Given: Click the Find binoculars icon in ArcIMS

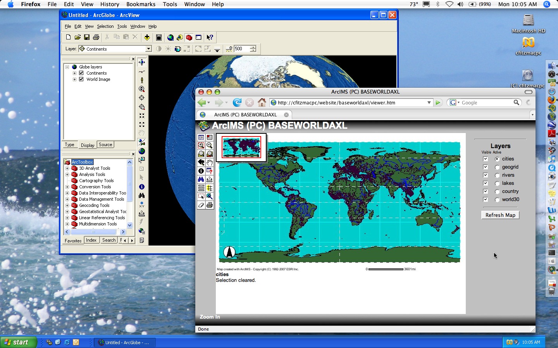Looking at the screenshot, I should click(x=201, y=179).
